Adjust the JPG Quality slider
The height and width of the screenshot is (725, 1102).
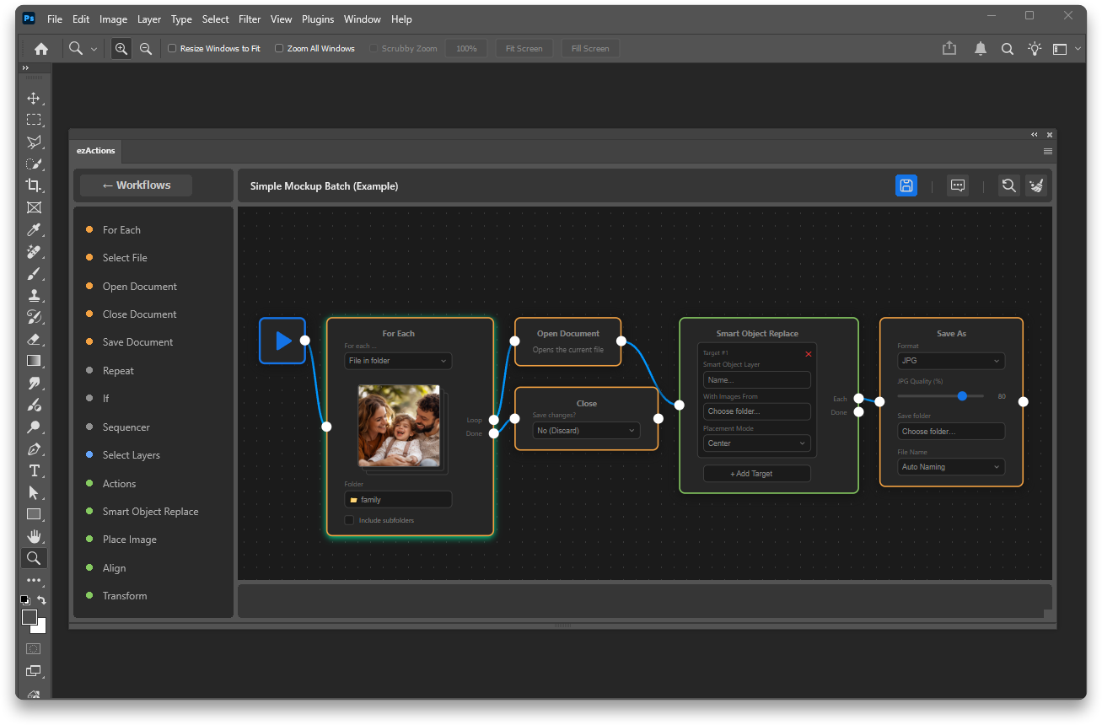click(963, 395)
